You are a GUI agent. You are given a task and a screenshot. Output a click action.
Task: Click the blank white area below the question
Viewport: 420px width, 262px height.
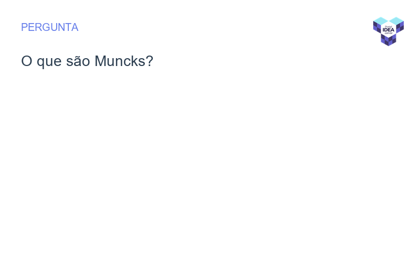pyautogui.click(x=210, y=168)
